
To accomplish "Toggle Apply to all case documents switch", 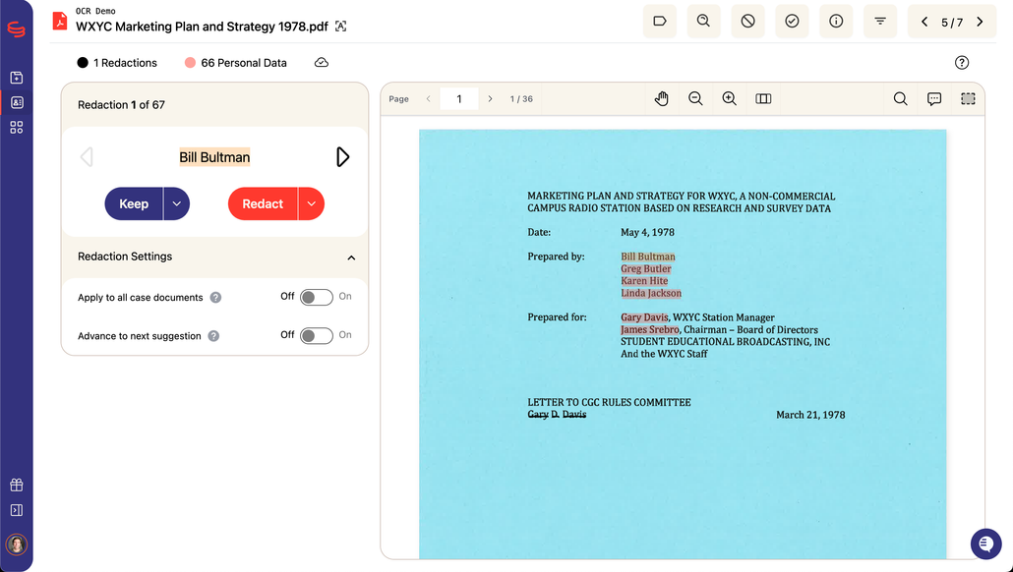I will point(316,297).
